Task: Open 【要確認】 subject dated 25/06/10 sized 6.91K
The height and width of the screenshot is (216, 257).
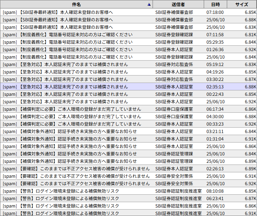Action: pos(76,176)
